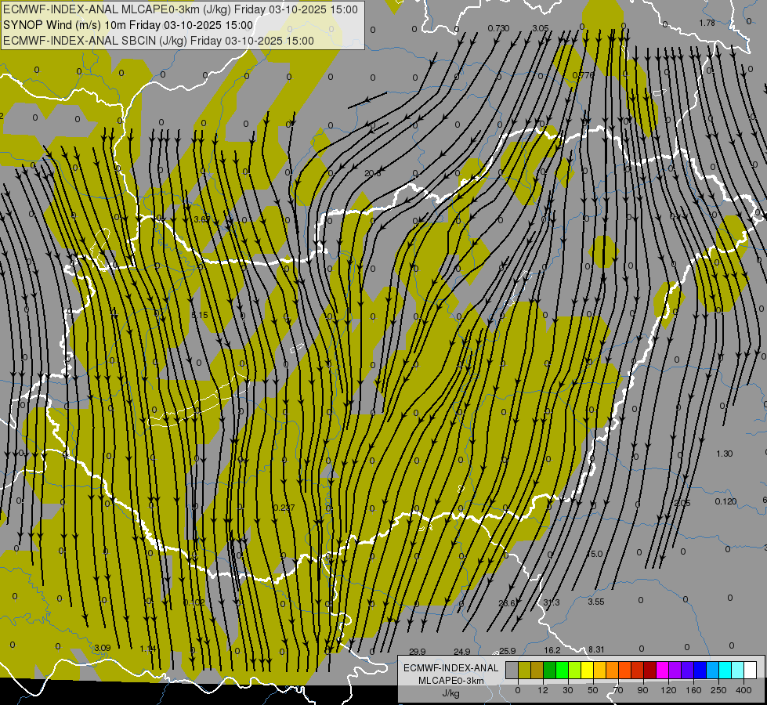Click the pure blue legend swatch
The height and width of the screenshot is (705, 767).
coord(700,670)
